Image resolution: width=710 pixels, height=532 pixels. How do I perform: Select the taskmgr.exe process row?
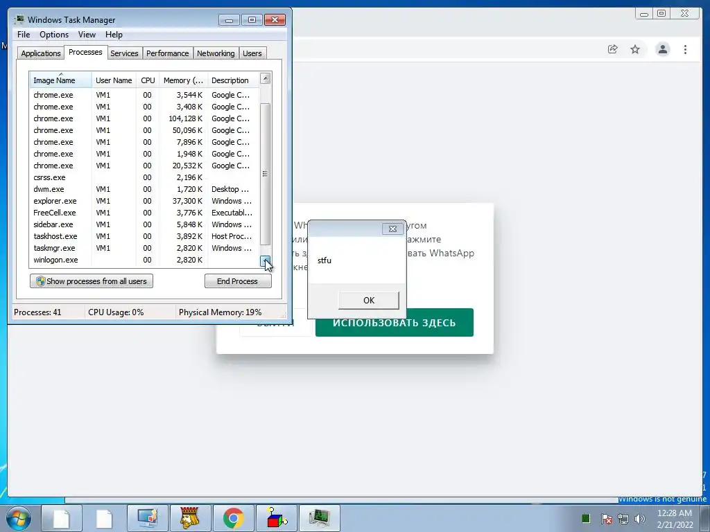point(144,248)
